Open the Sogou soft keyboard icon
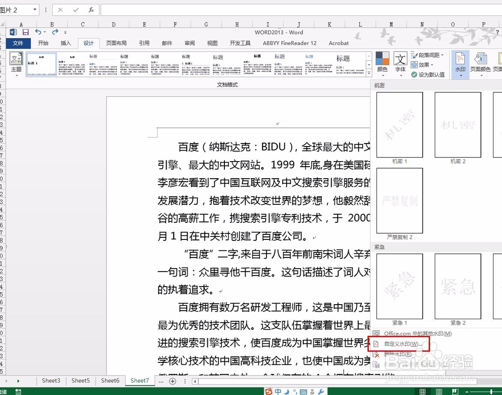Image resolution: width=502 pixels, height=395 pixels. (x=303, y=392)
